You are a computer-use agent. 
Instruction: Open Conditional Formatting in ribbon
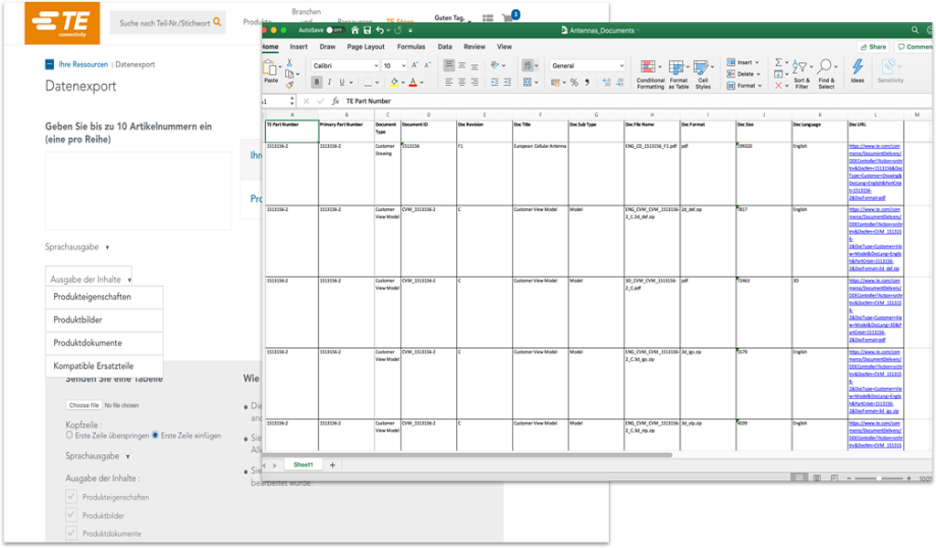coord(650,75)
